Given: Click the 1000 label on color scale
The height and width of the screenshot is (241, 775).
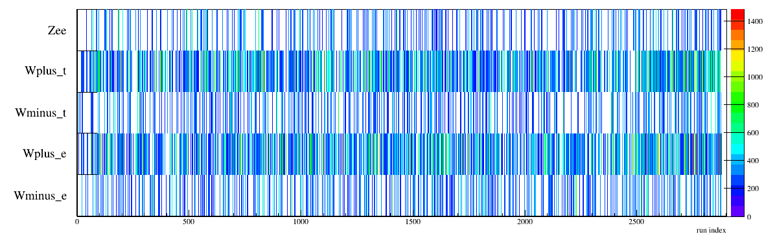Looking at the screenshot, I should (x=758, y=77).
